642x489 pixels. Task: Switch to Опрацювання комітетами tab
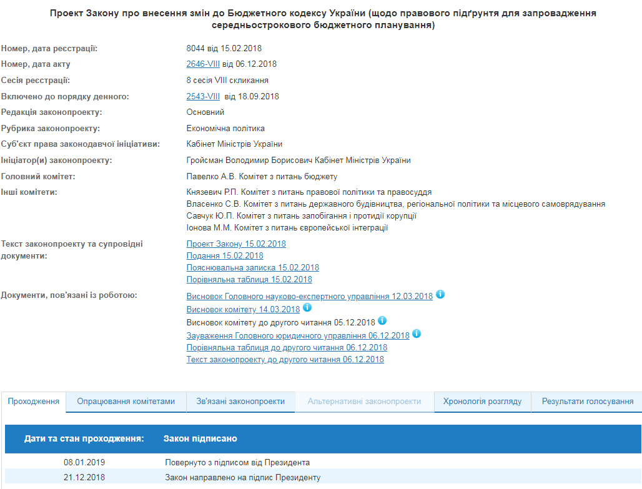tap(126, 402)
